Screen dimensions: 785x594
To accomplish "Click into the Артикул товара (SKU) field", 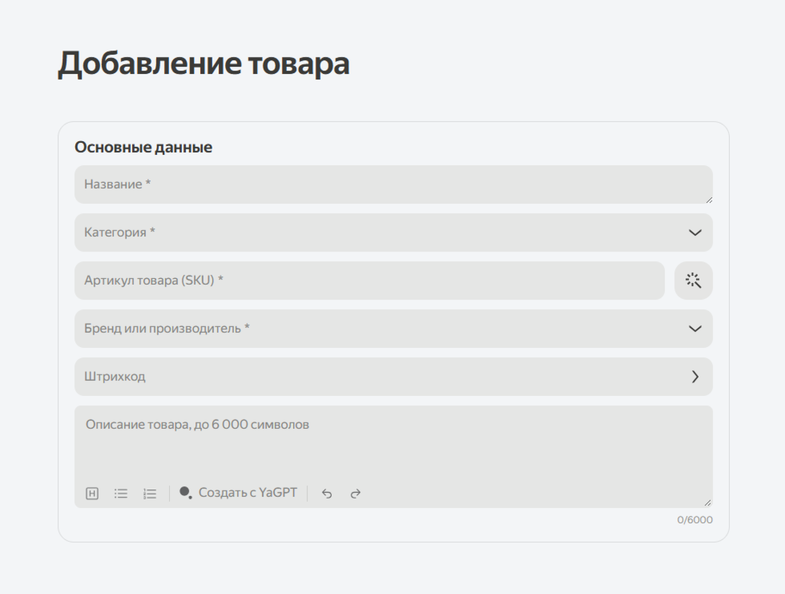I will pos(369,281).
